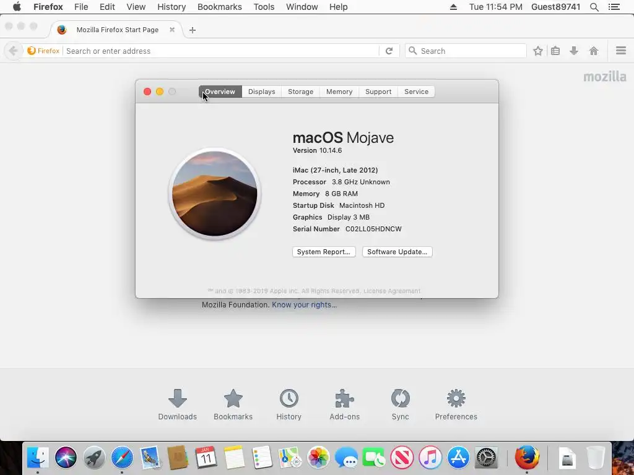This screenshot has width=634, height=475.
Task: Open the Firefox hamburger menu
Action: 621,51
